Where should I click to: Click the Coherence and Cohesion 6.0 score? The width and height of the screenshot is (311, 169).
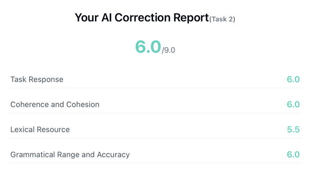tap(293, 105)
